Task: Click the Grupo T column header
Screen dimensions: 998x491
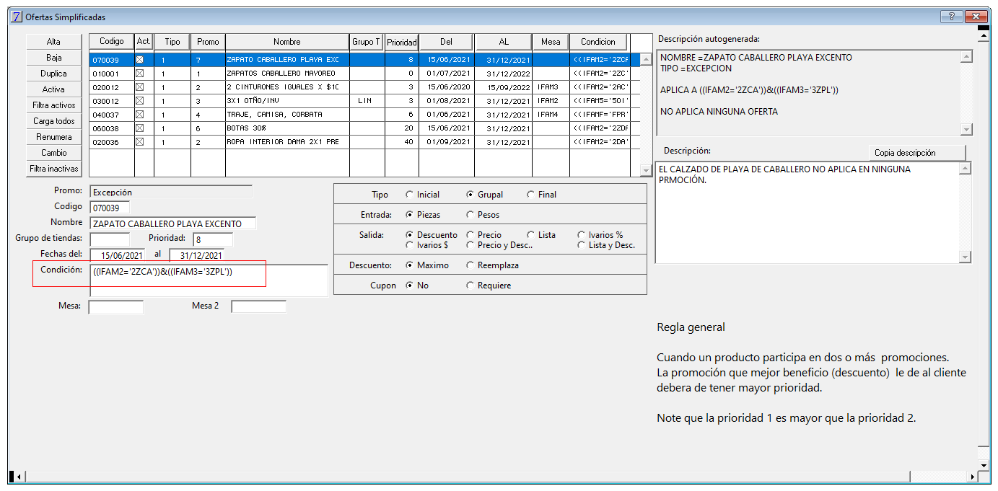Action: [x=367, y=42]
